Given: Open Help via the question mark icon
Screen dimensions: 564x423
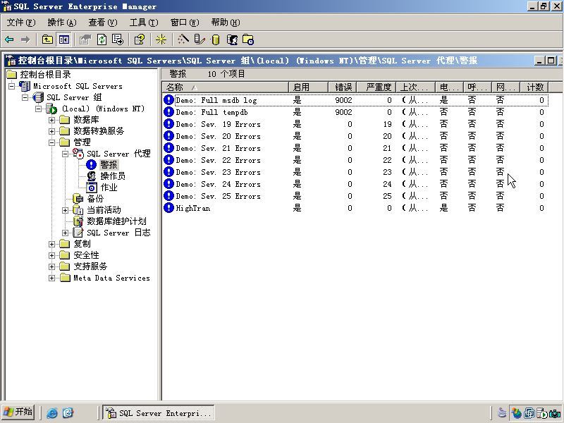Looking at the screenshot, I should coord(139,39).
